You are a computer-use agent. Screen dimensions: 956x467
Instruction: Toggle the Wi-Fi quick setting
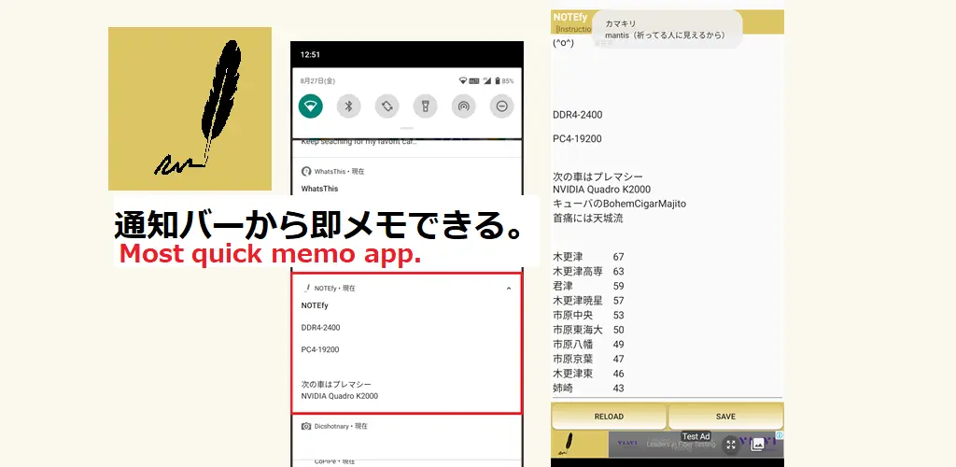(x=310, y=106)
